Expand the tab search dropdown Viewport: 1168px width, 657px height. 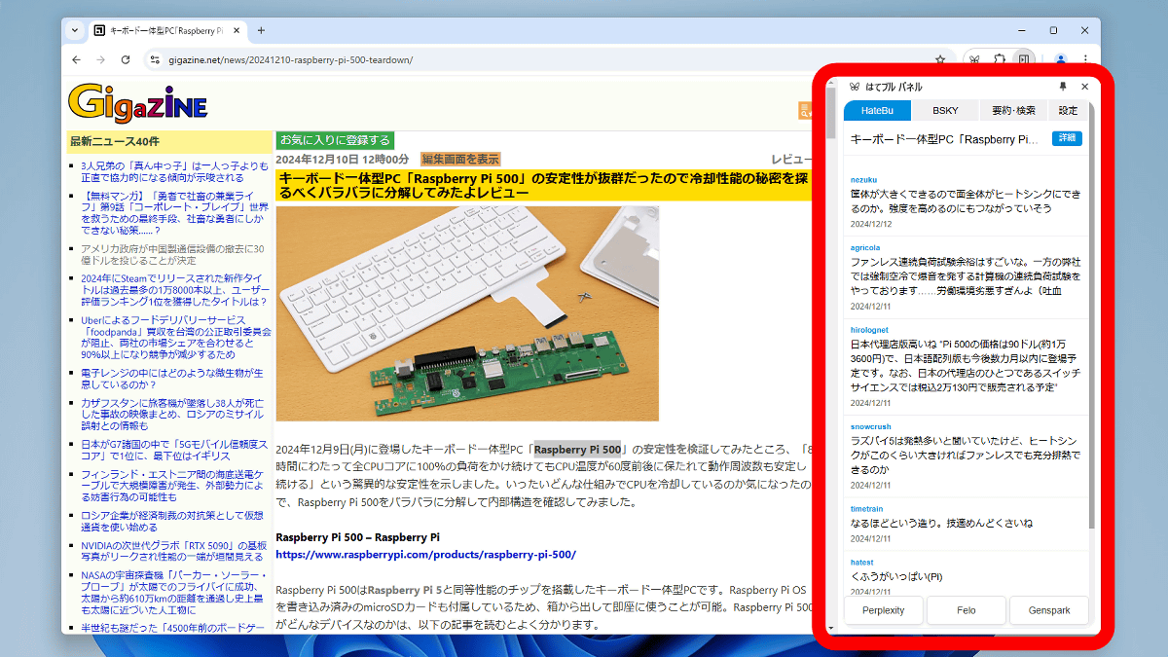click(75, 30)
